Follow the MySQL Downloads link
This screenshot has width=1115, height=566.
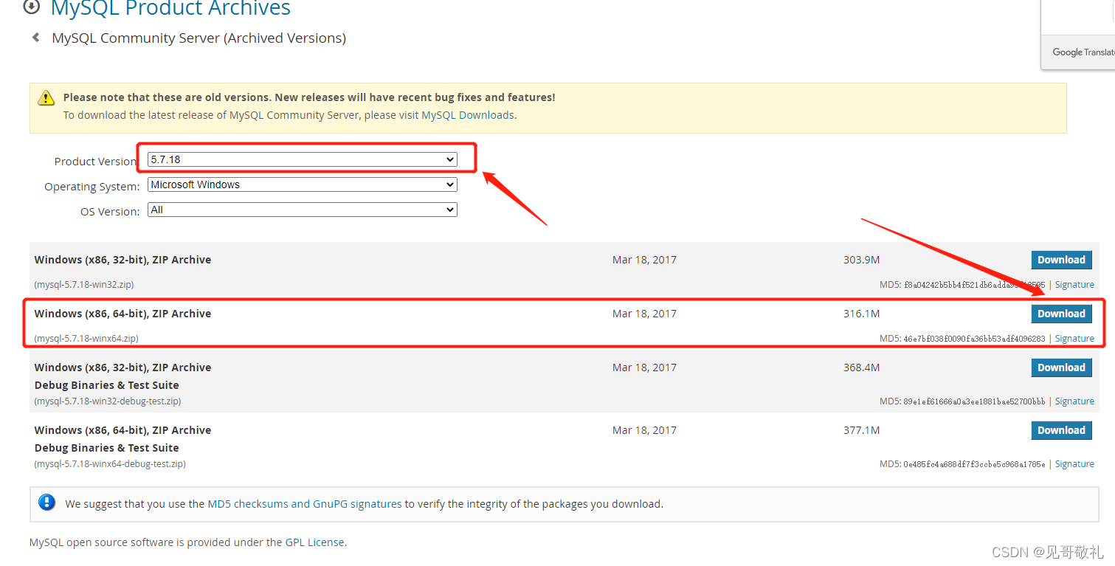point(468,115)
